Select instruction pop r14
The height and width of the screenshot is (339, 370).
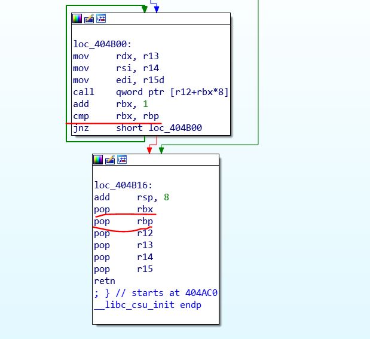123,257
